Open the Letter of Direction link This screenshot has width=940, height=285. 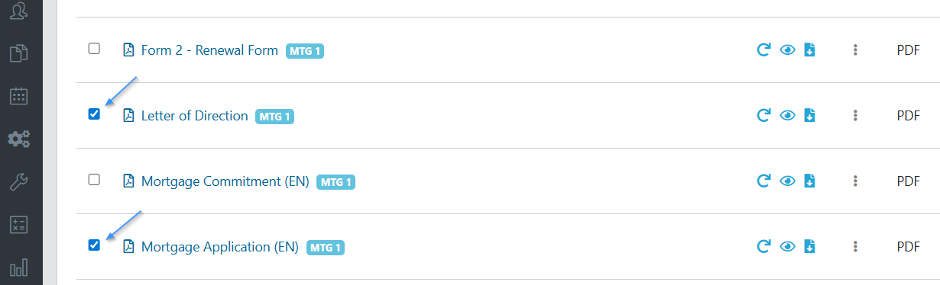(195, 116)
